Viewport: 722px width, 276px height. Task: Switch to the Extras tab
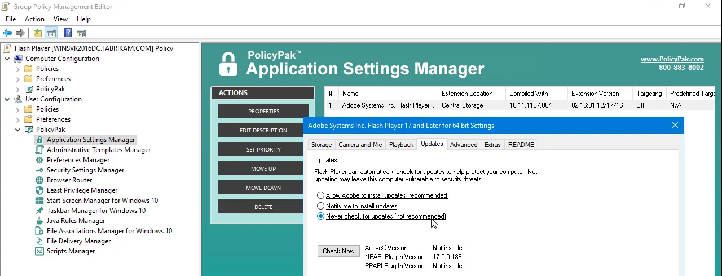coord(492,145)
